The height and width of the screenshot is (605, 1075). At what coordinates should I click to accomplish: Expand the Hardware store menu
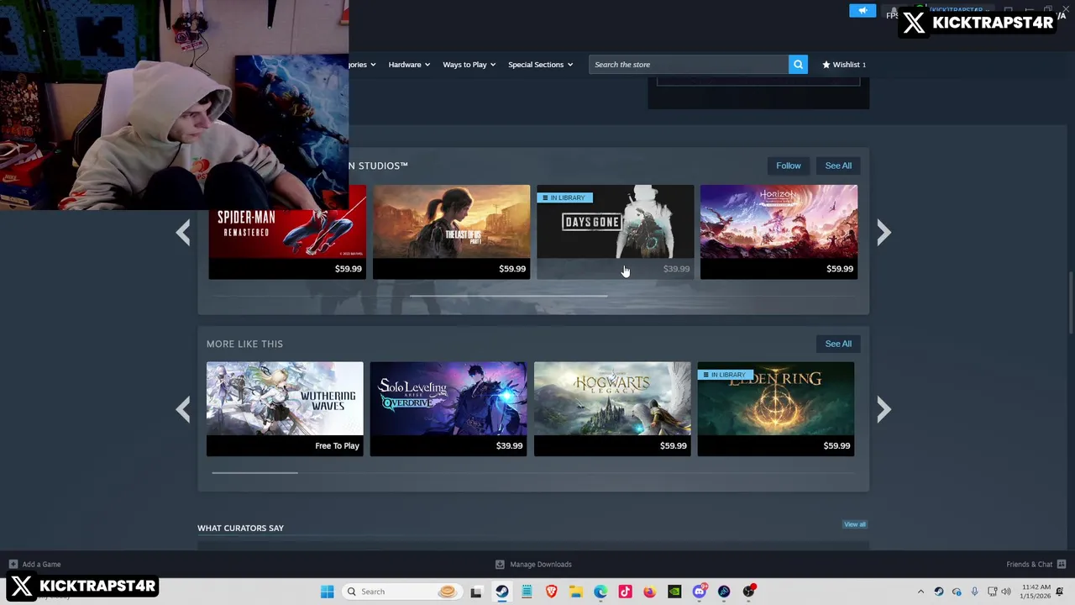click(x=409, y=65)
